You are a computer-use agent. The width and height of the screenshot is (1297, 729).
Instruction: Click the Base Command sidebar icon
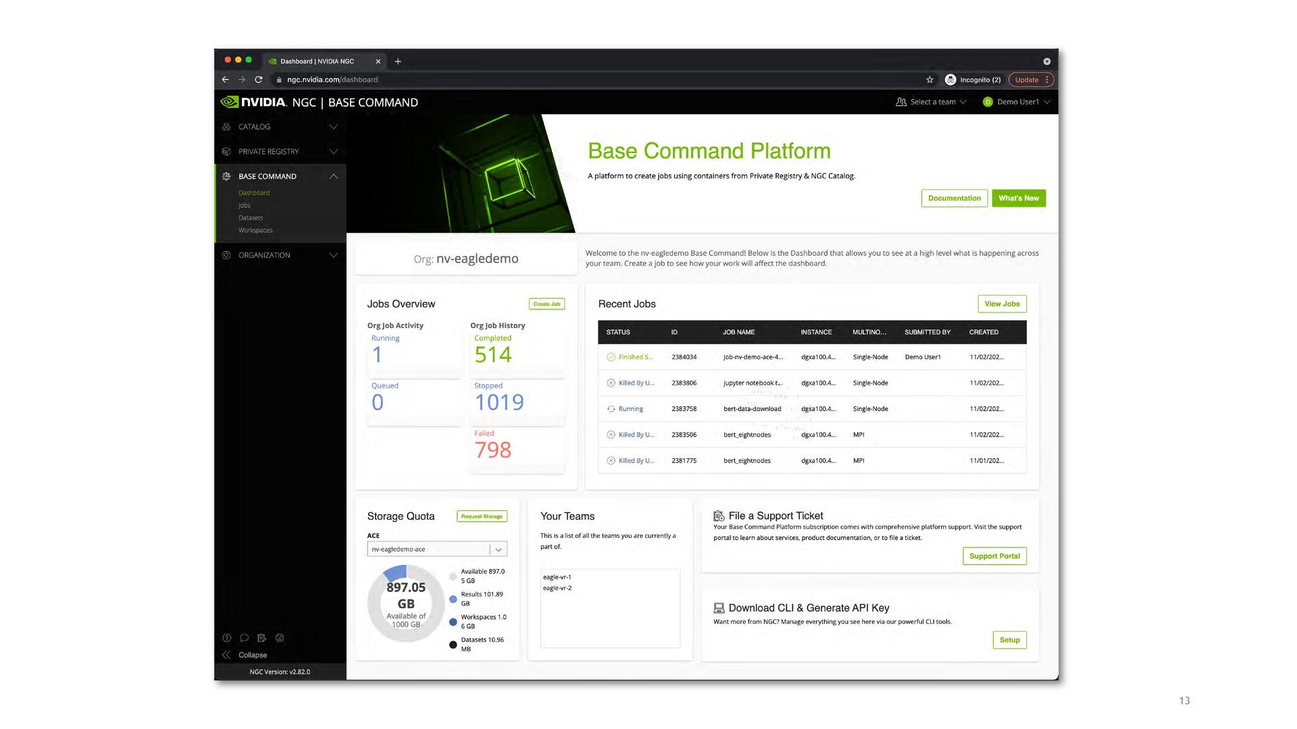226,176
